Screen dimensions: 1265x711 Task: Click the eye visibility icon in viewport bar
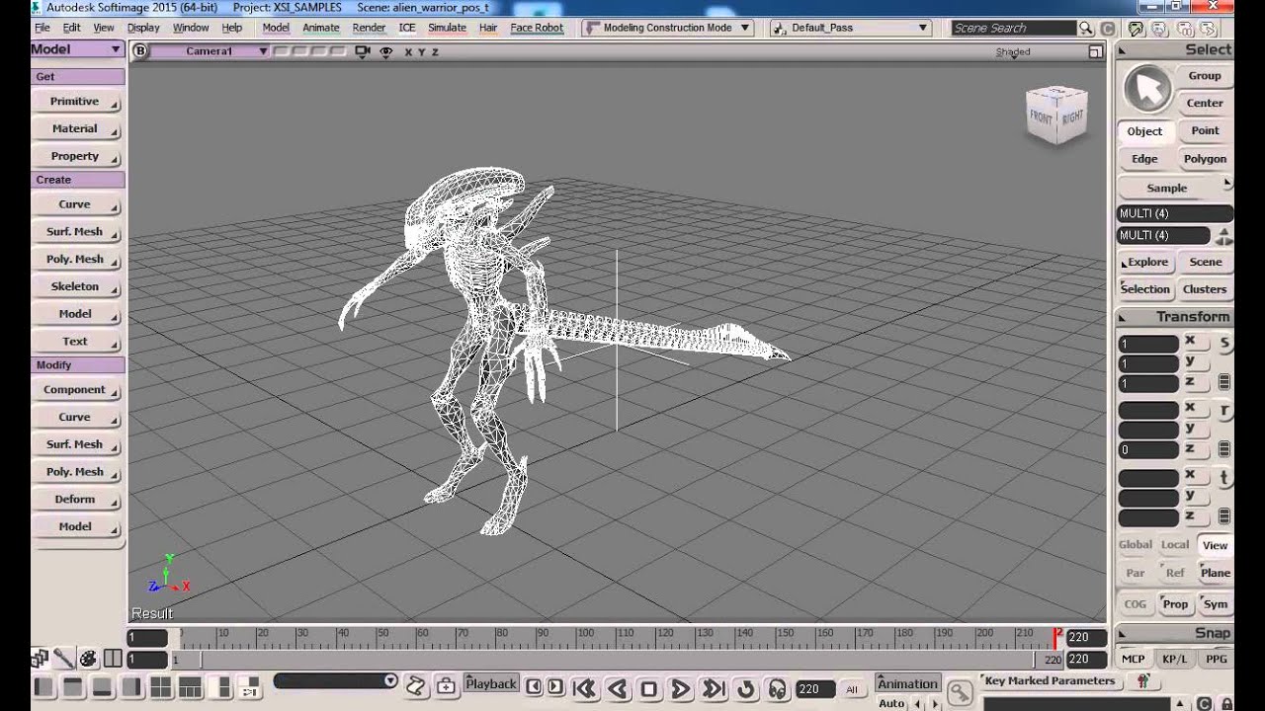point(386,51)
